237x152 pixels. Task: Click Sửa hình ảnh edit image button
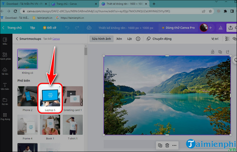tap(102, 39)
